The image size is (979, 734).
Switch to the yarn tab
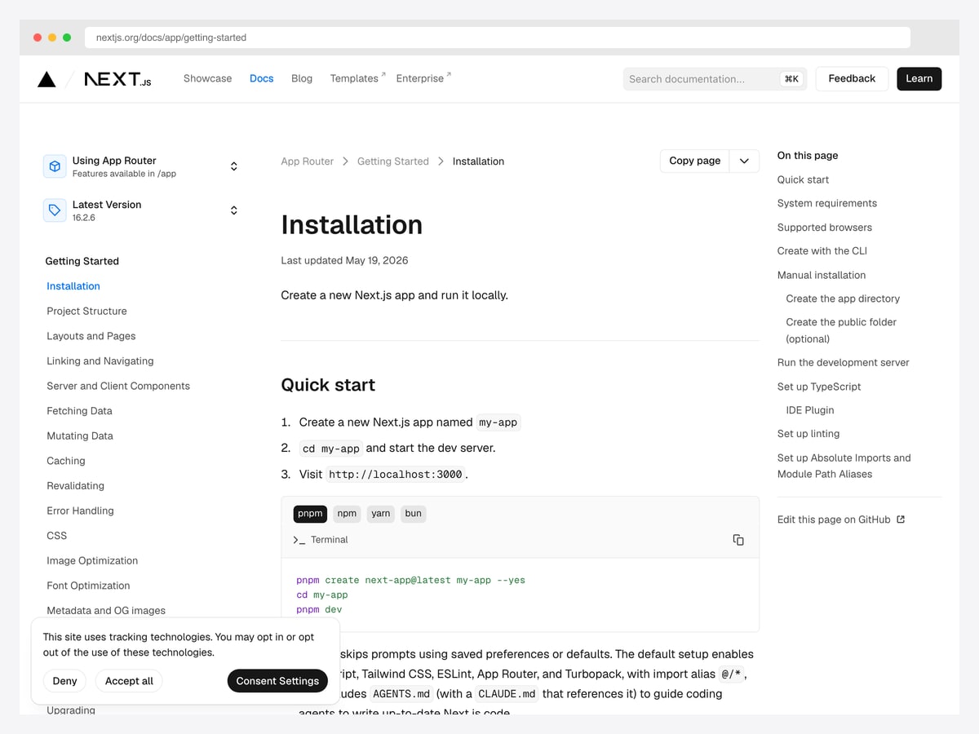tap(381, 514)
